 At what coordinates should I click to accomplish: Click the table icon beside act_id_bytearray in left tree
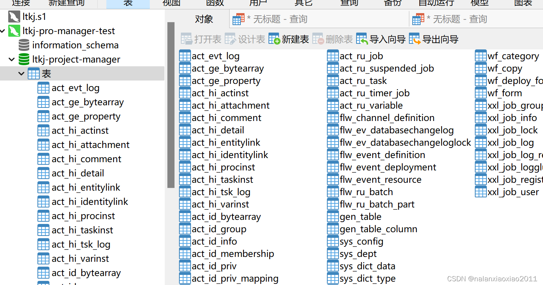coord(43,273)
